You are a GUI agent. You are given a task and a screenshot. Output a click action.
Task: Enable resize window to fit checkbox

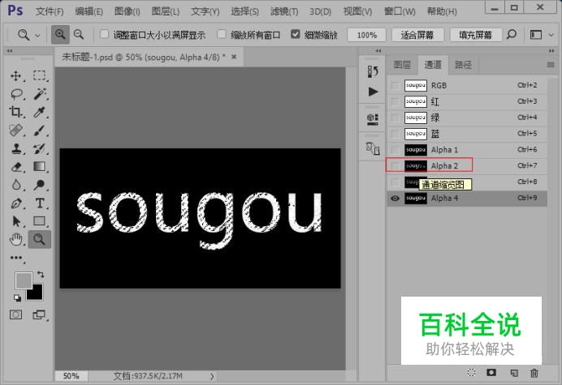(104, 34)
